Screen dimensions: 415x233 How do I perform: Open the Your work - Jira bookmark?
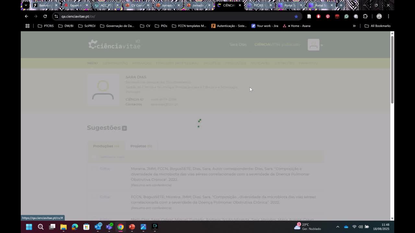(x=265, y=26)
